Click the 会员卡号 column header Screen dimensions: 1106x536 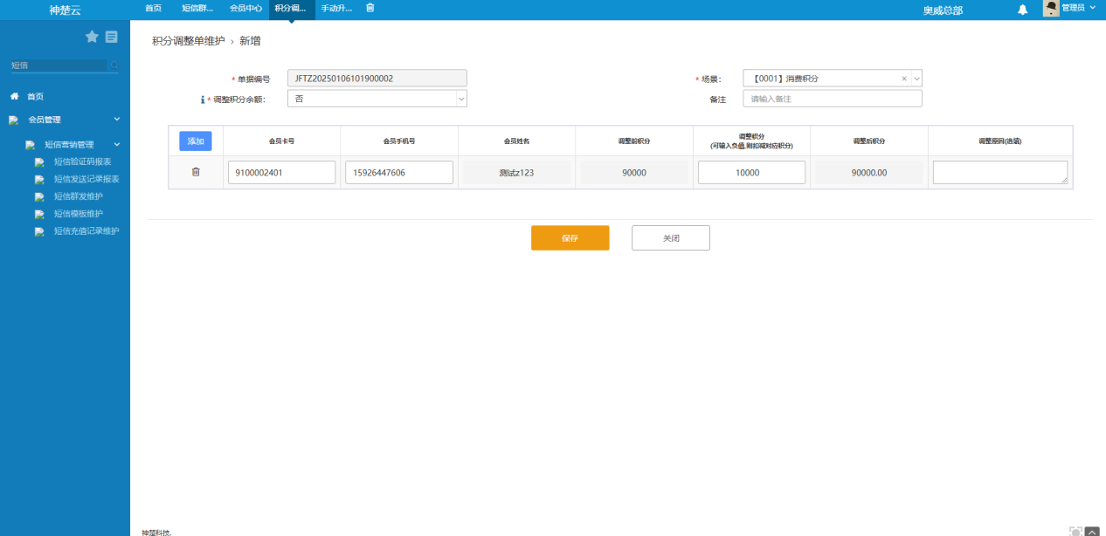[x=281, y=141]
